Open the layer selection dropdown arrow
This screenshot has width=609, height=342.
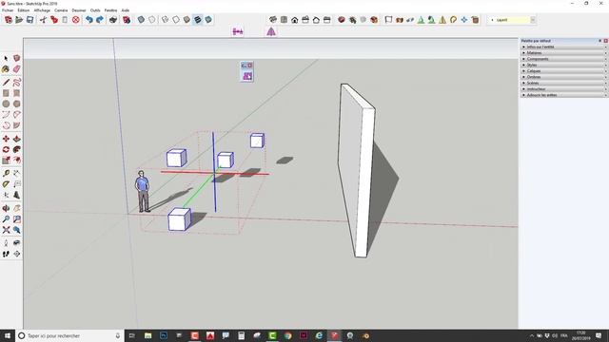pos(533,20)
